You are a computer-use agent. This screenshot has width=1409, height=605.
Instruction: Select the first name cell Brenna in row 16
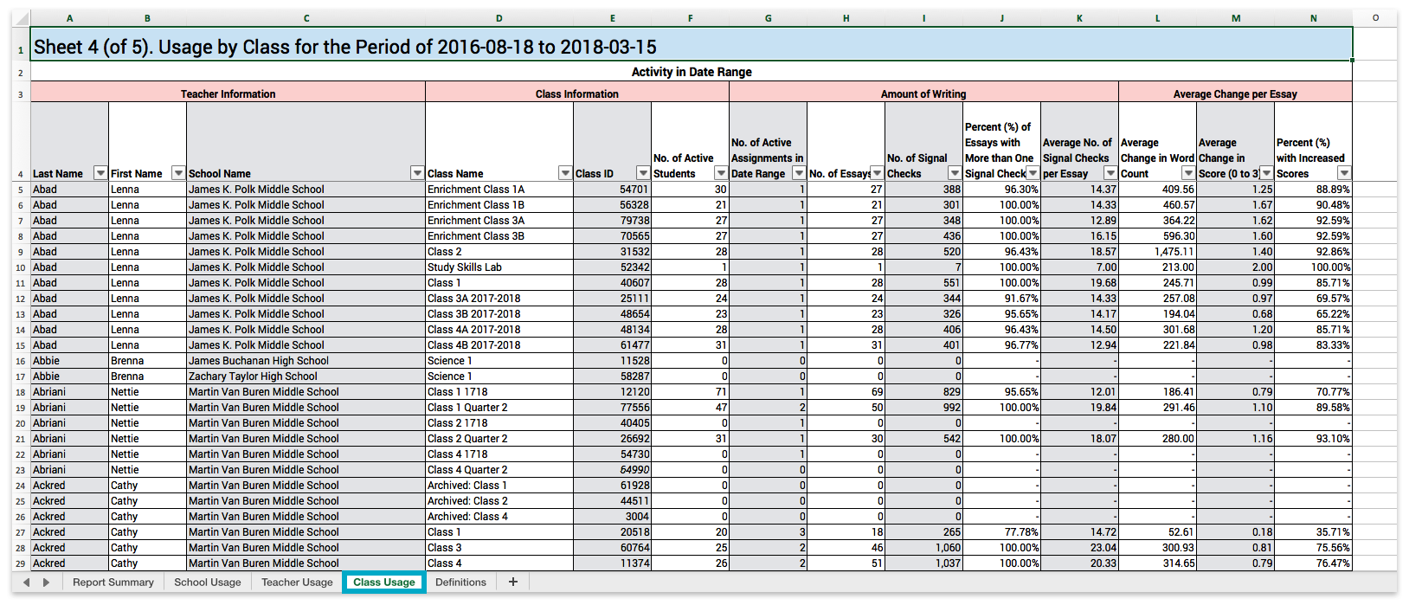coord(147,361)
